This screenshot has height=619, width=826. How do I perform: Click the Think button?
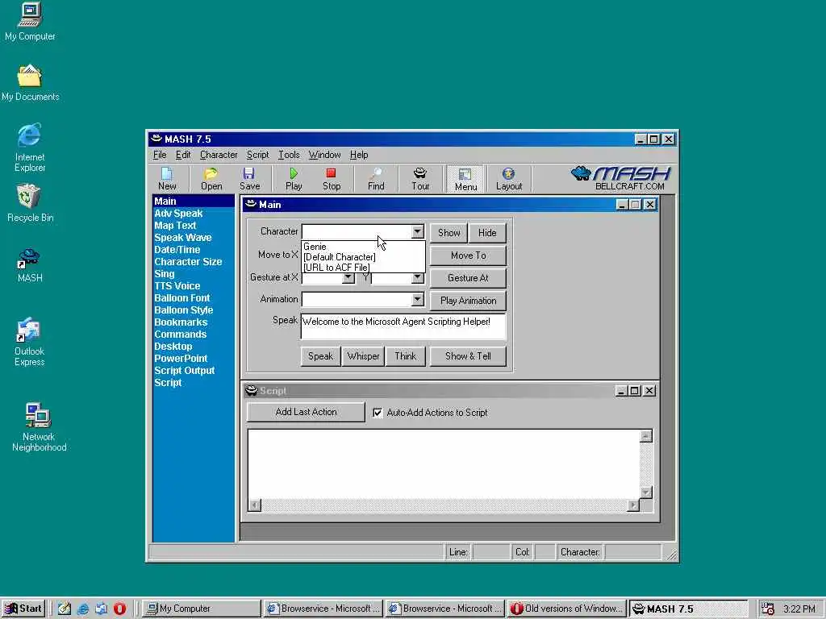(x=405, y=356)
